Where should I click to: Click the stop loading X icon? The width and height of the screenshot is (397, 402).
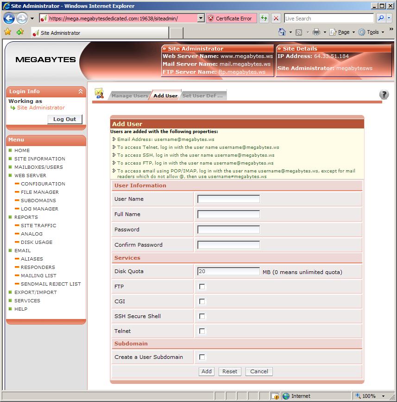276,19
